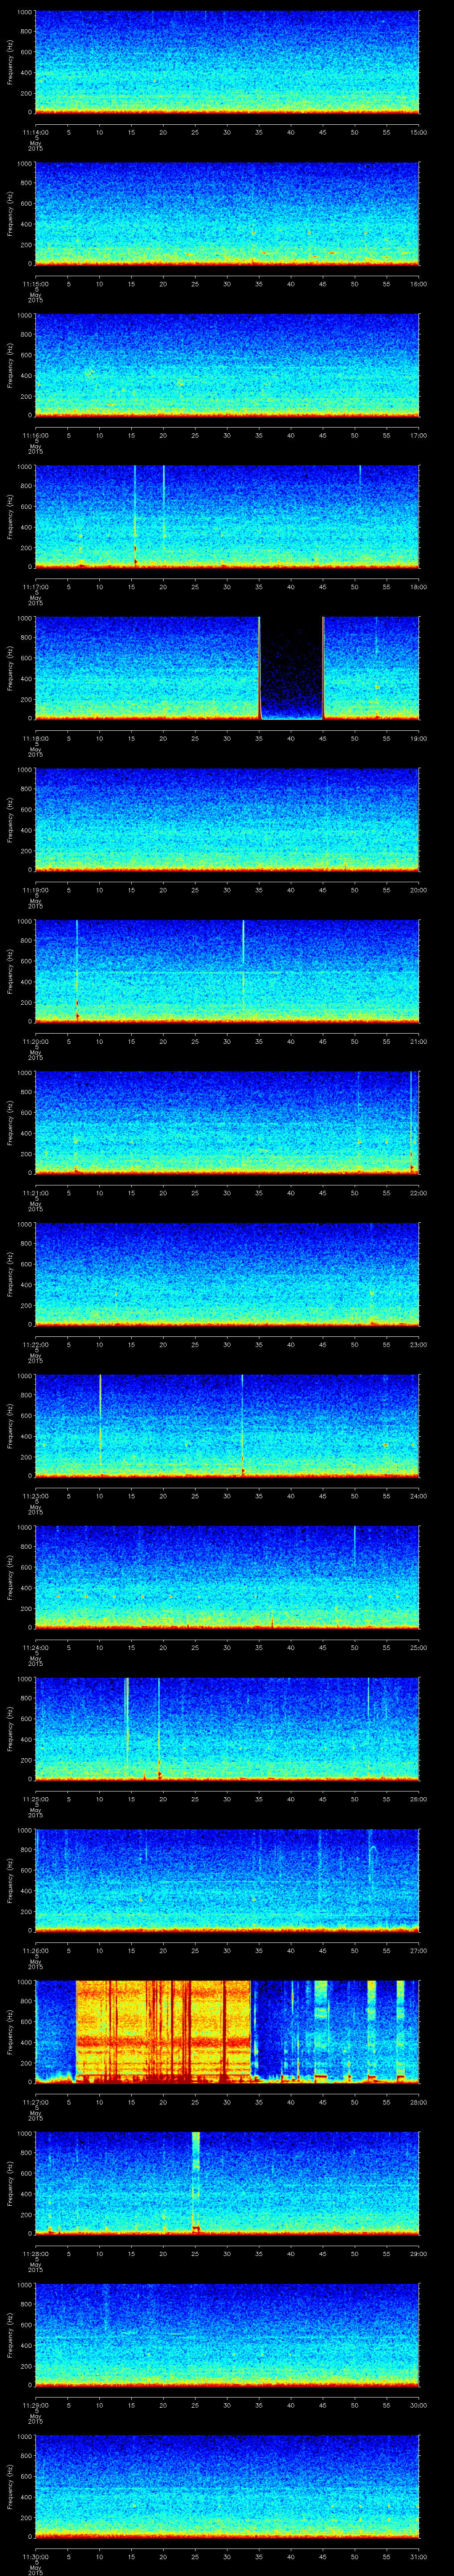This screenshot has height=2576, width=454.
Task: Click the 11:21:00 start time label
Action: pos(35,1194)
